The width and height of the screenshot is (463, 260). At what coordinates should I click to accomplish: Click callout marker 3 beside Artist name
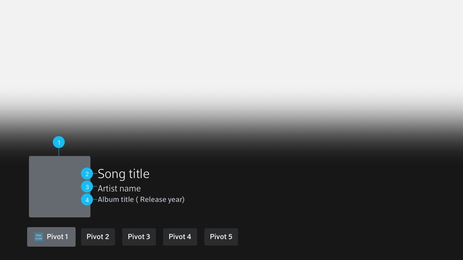pyautogui.click(x=87, y=187)
